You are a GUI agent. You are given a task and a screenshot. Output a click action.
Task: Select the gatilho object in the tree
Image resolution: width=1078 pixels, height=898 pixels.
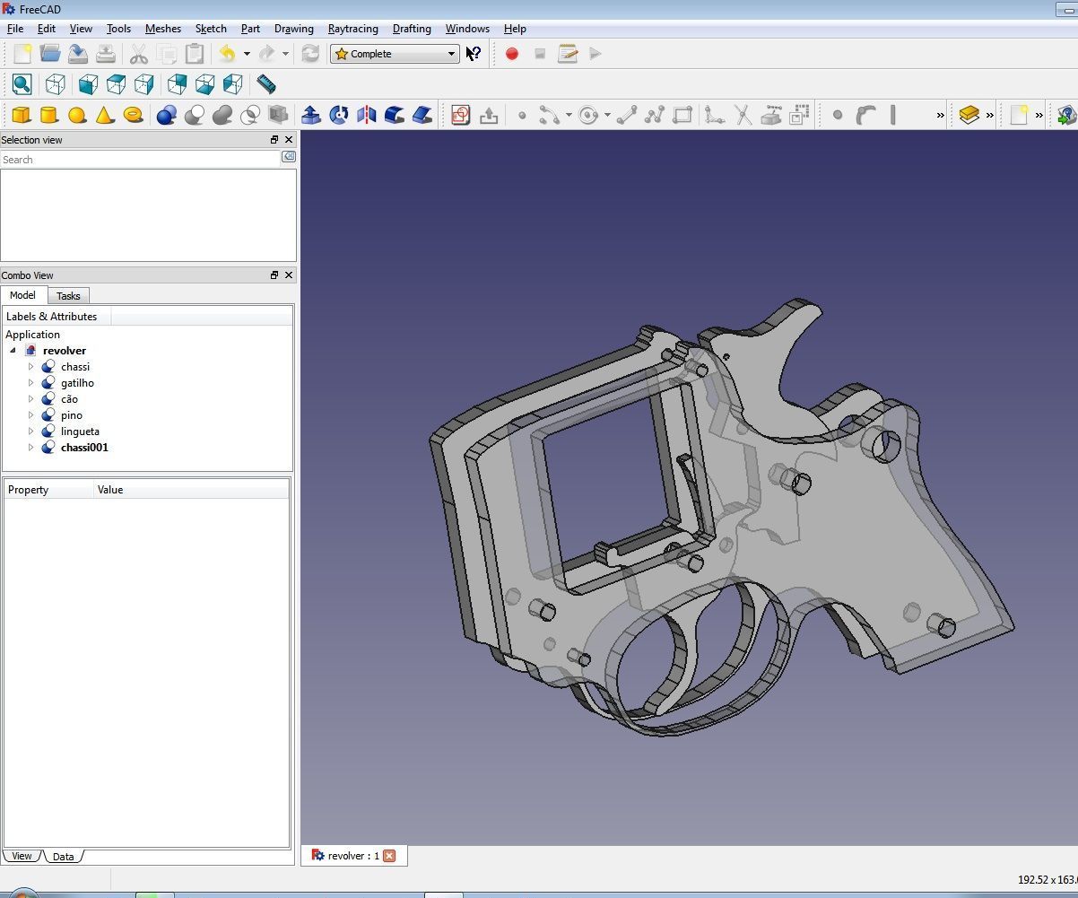(77, 382)
